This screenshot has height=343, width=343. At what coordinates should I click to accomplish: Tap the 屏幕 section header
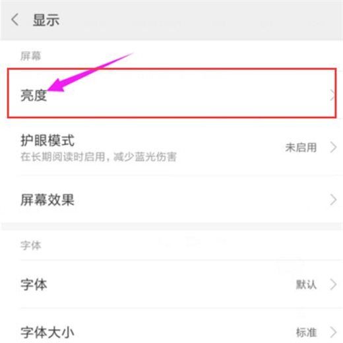(31, 56)
